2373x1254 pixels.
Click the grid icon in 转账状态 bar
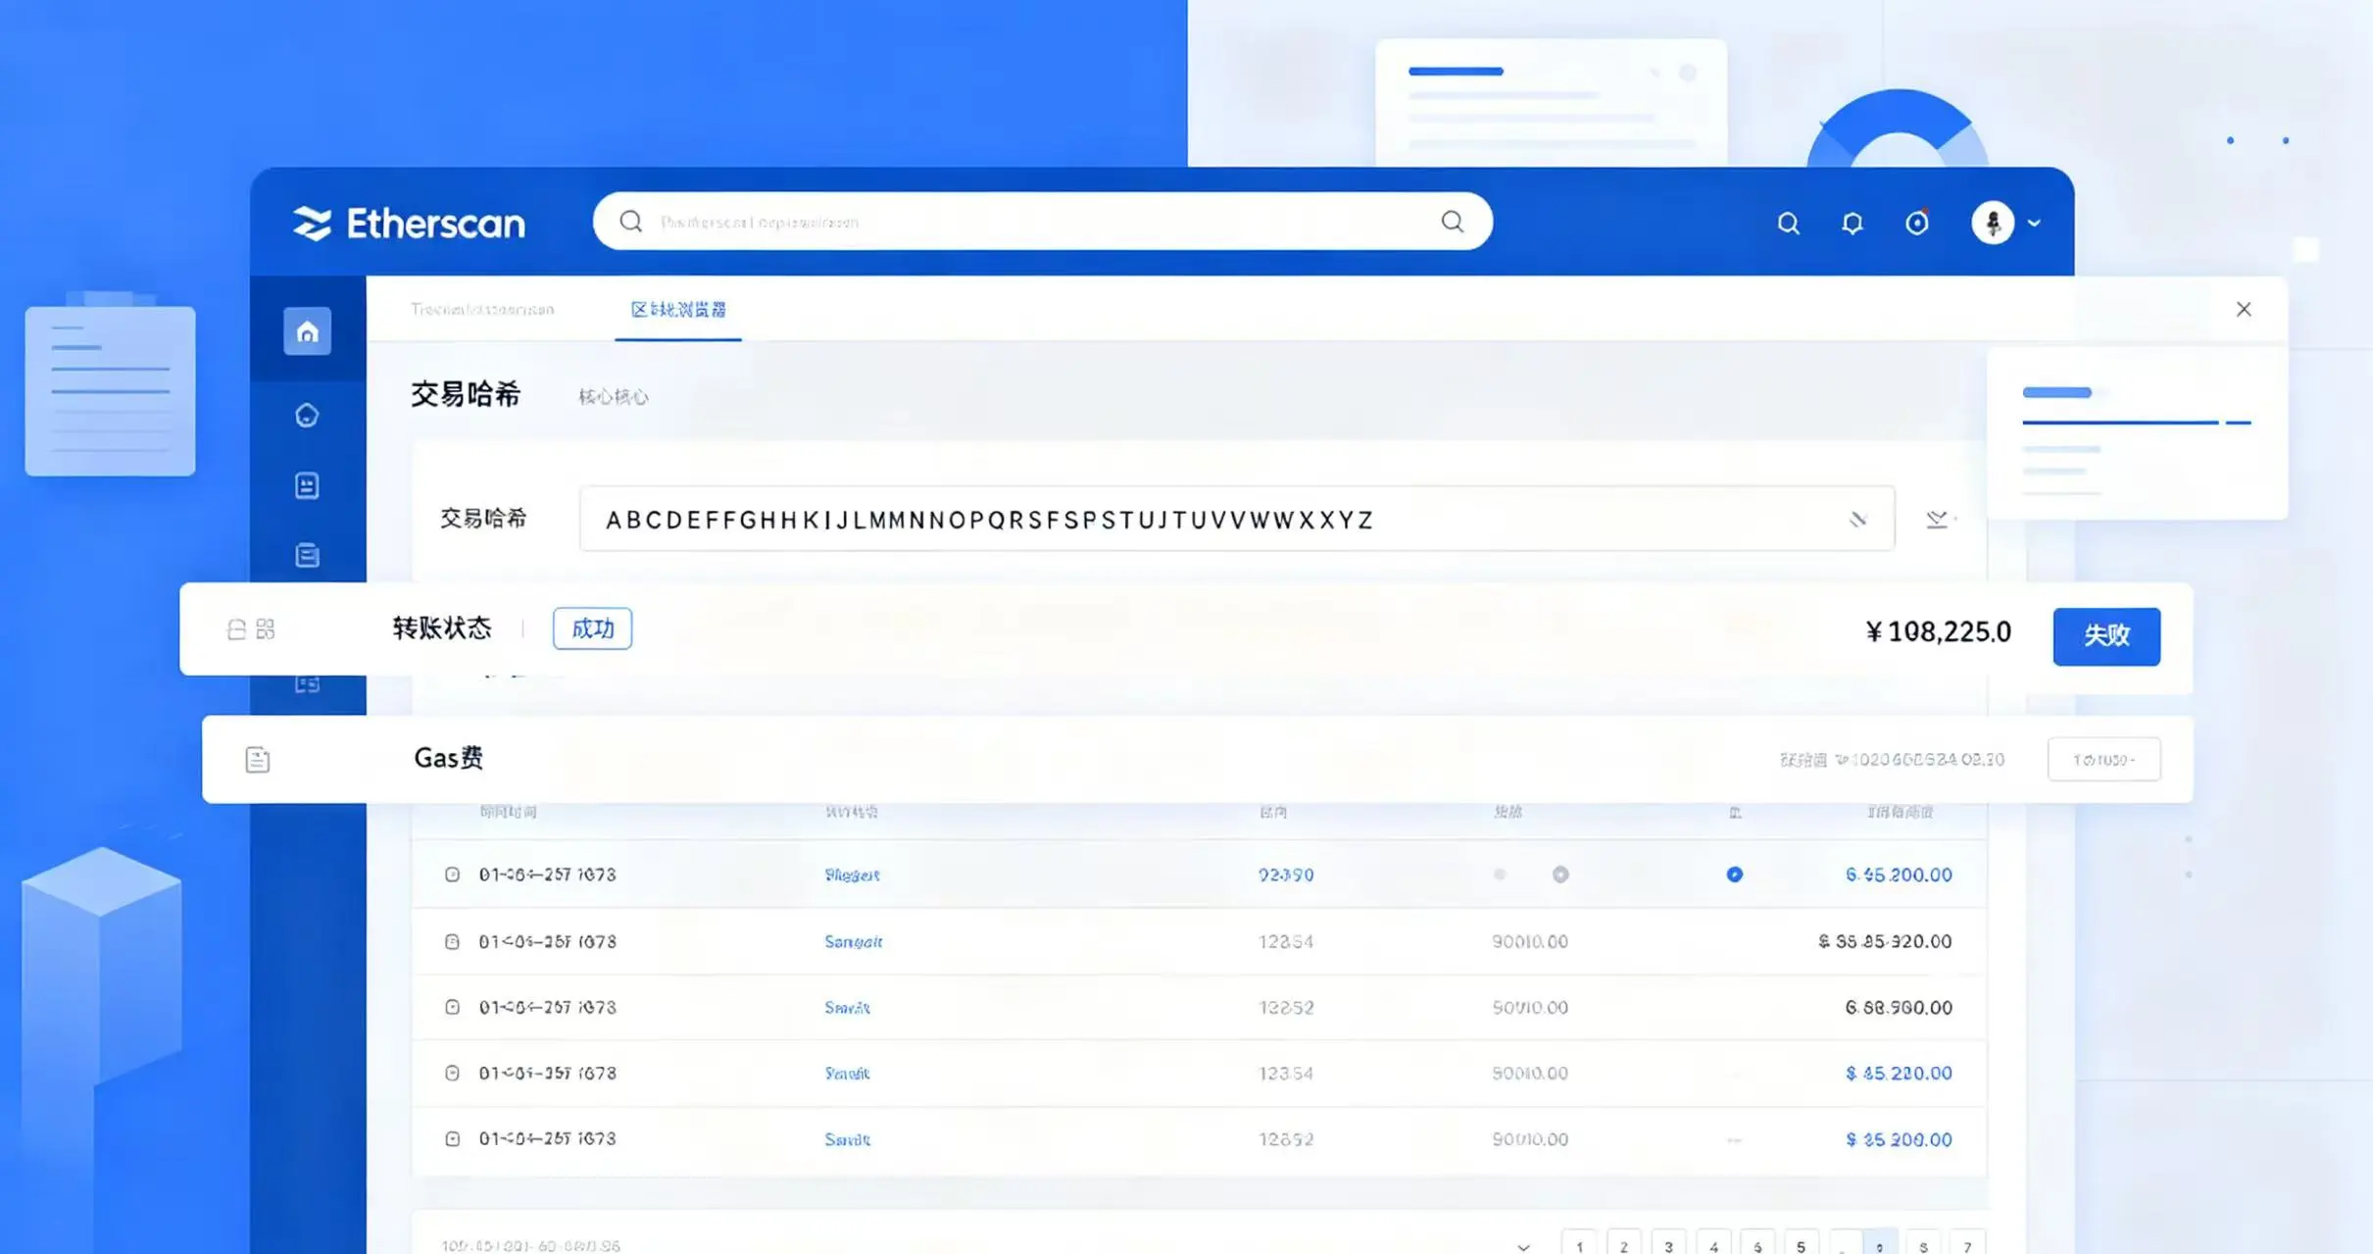[x=266, y=629]
